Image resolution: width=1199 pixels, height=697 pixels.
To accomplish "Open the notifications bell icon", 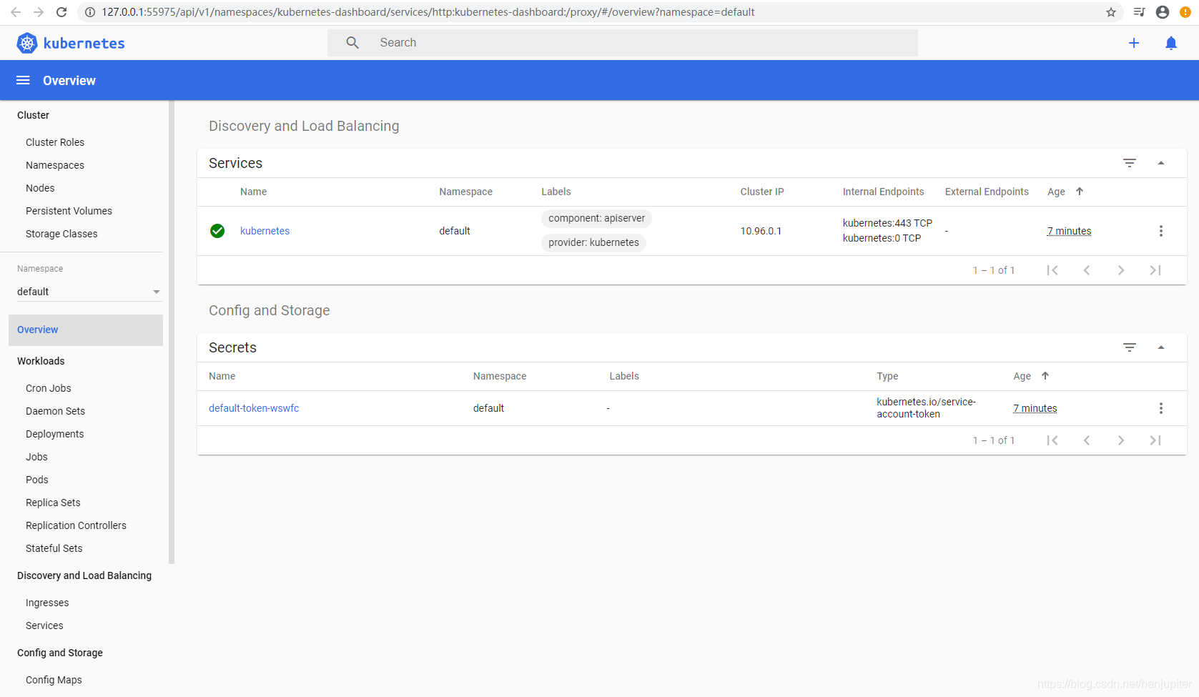I will 1171,43.
